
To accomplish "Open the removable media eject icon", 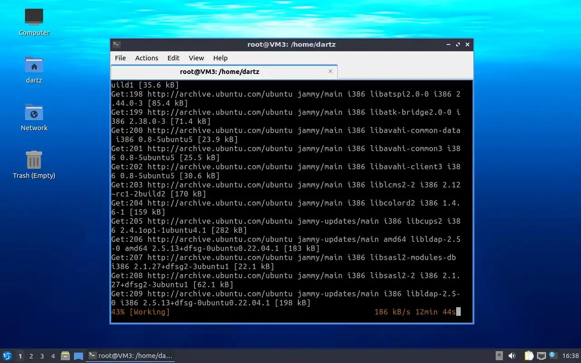I will (x=499, y=356).
